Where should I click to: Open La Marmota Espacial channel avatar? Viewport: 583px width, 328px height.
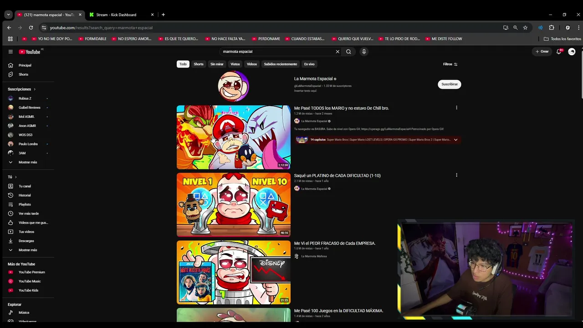point(233,86)
